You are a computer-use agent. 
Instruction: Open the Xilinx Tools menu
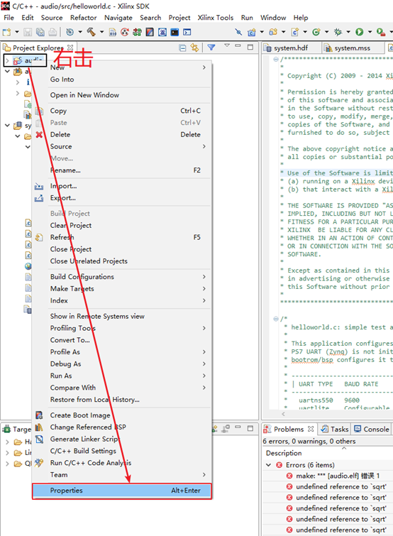[216, 18]
